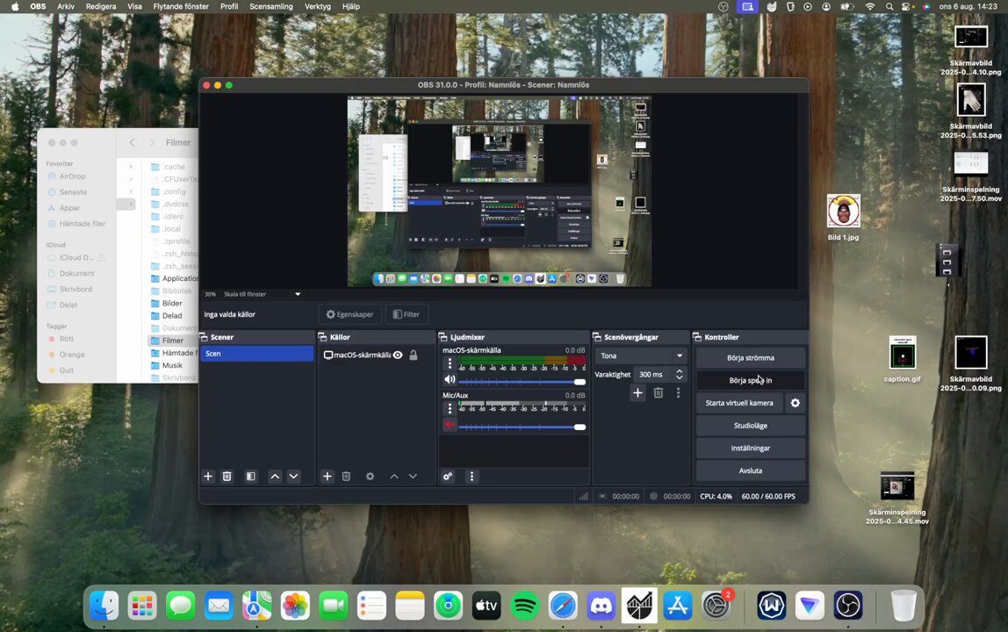Image resolution: width=1008 pixels, height=632 pixels.
Task: Remove the scene transition with trash icon
Action: tap(659, 393)
